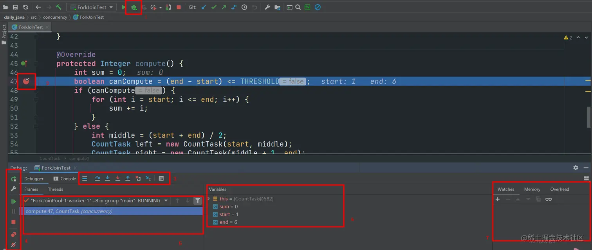This screenshot has width=592, height=250.
Task: Click the daily_java breadcrumb
Action: pyautogui.click(x=14, y=17)
